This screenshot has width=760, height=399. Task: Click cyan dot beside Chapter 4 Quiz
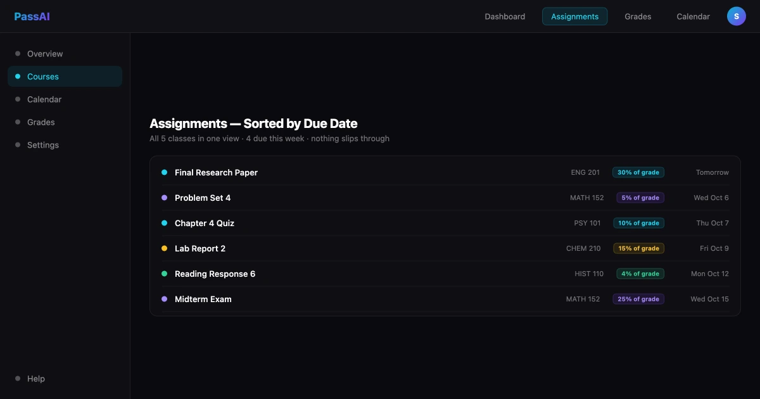(x=165, y=223)
